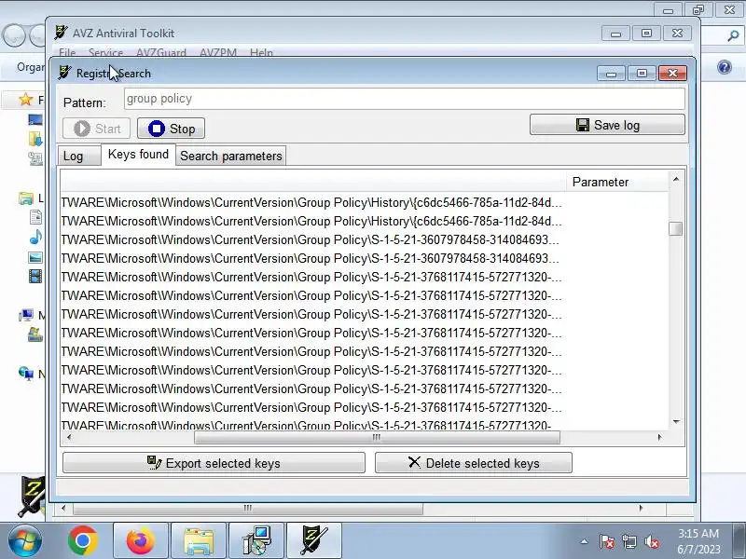Screen dimensions: 746x559
Task: Click Computer icon in Explorer sidebar
Action: coord(26,315)
